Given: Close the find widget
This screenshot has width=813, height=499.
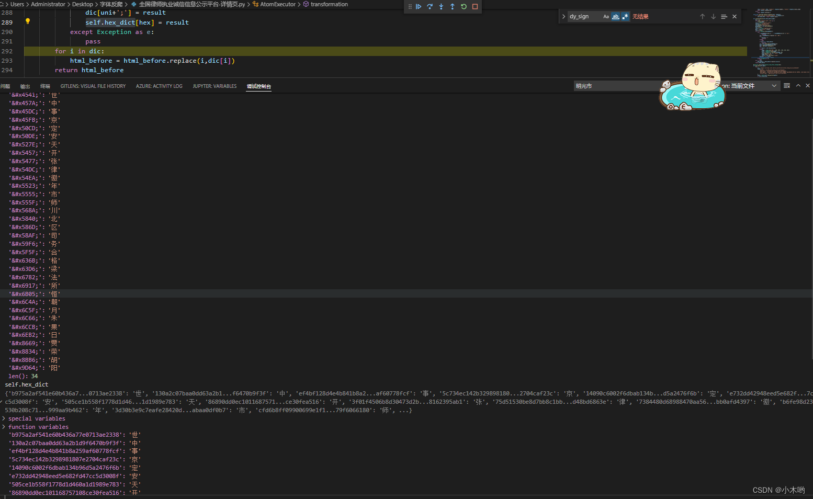Looking at the screenshot, I should [x=735, y=17].
